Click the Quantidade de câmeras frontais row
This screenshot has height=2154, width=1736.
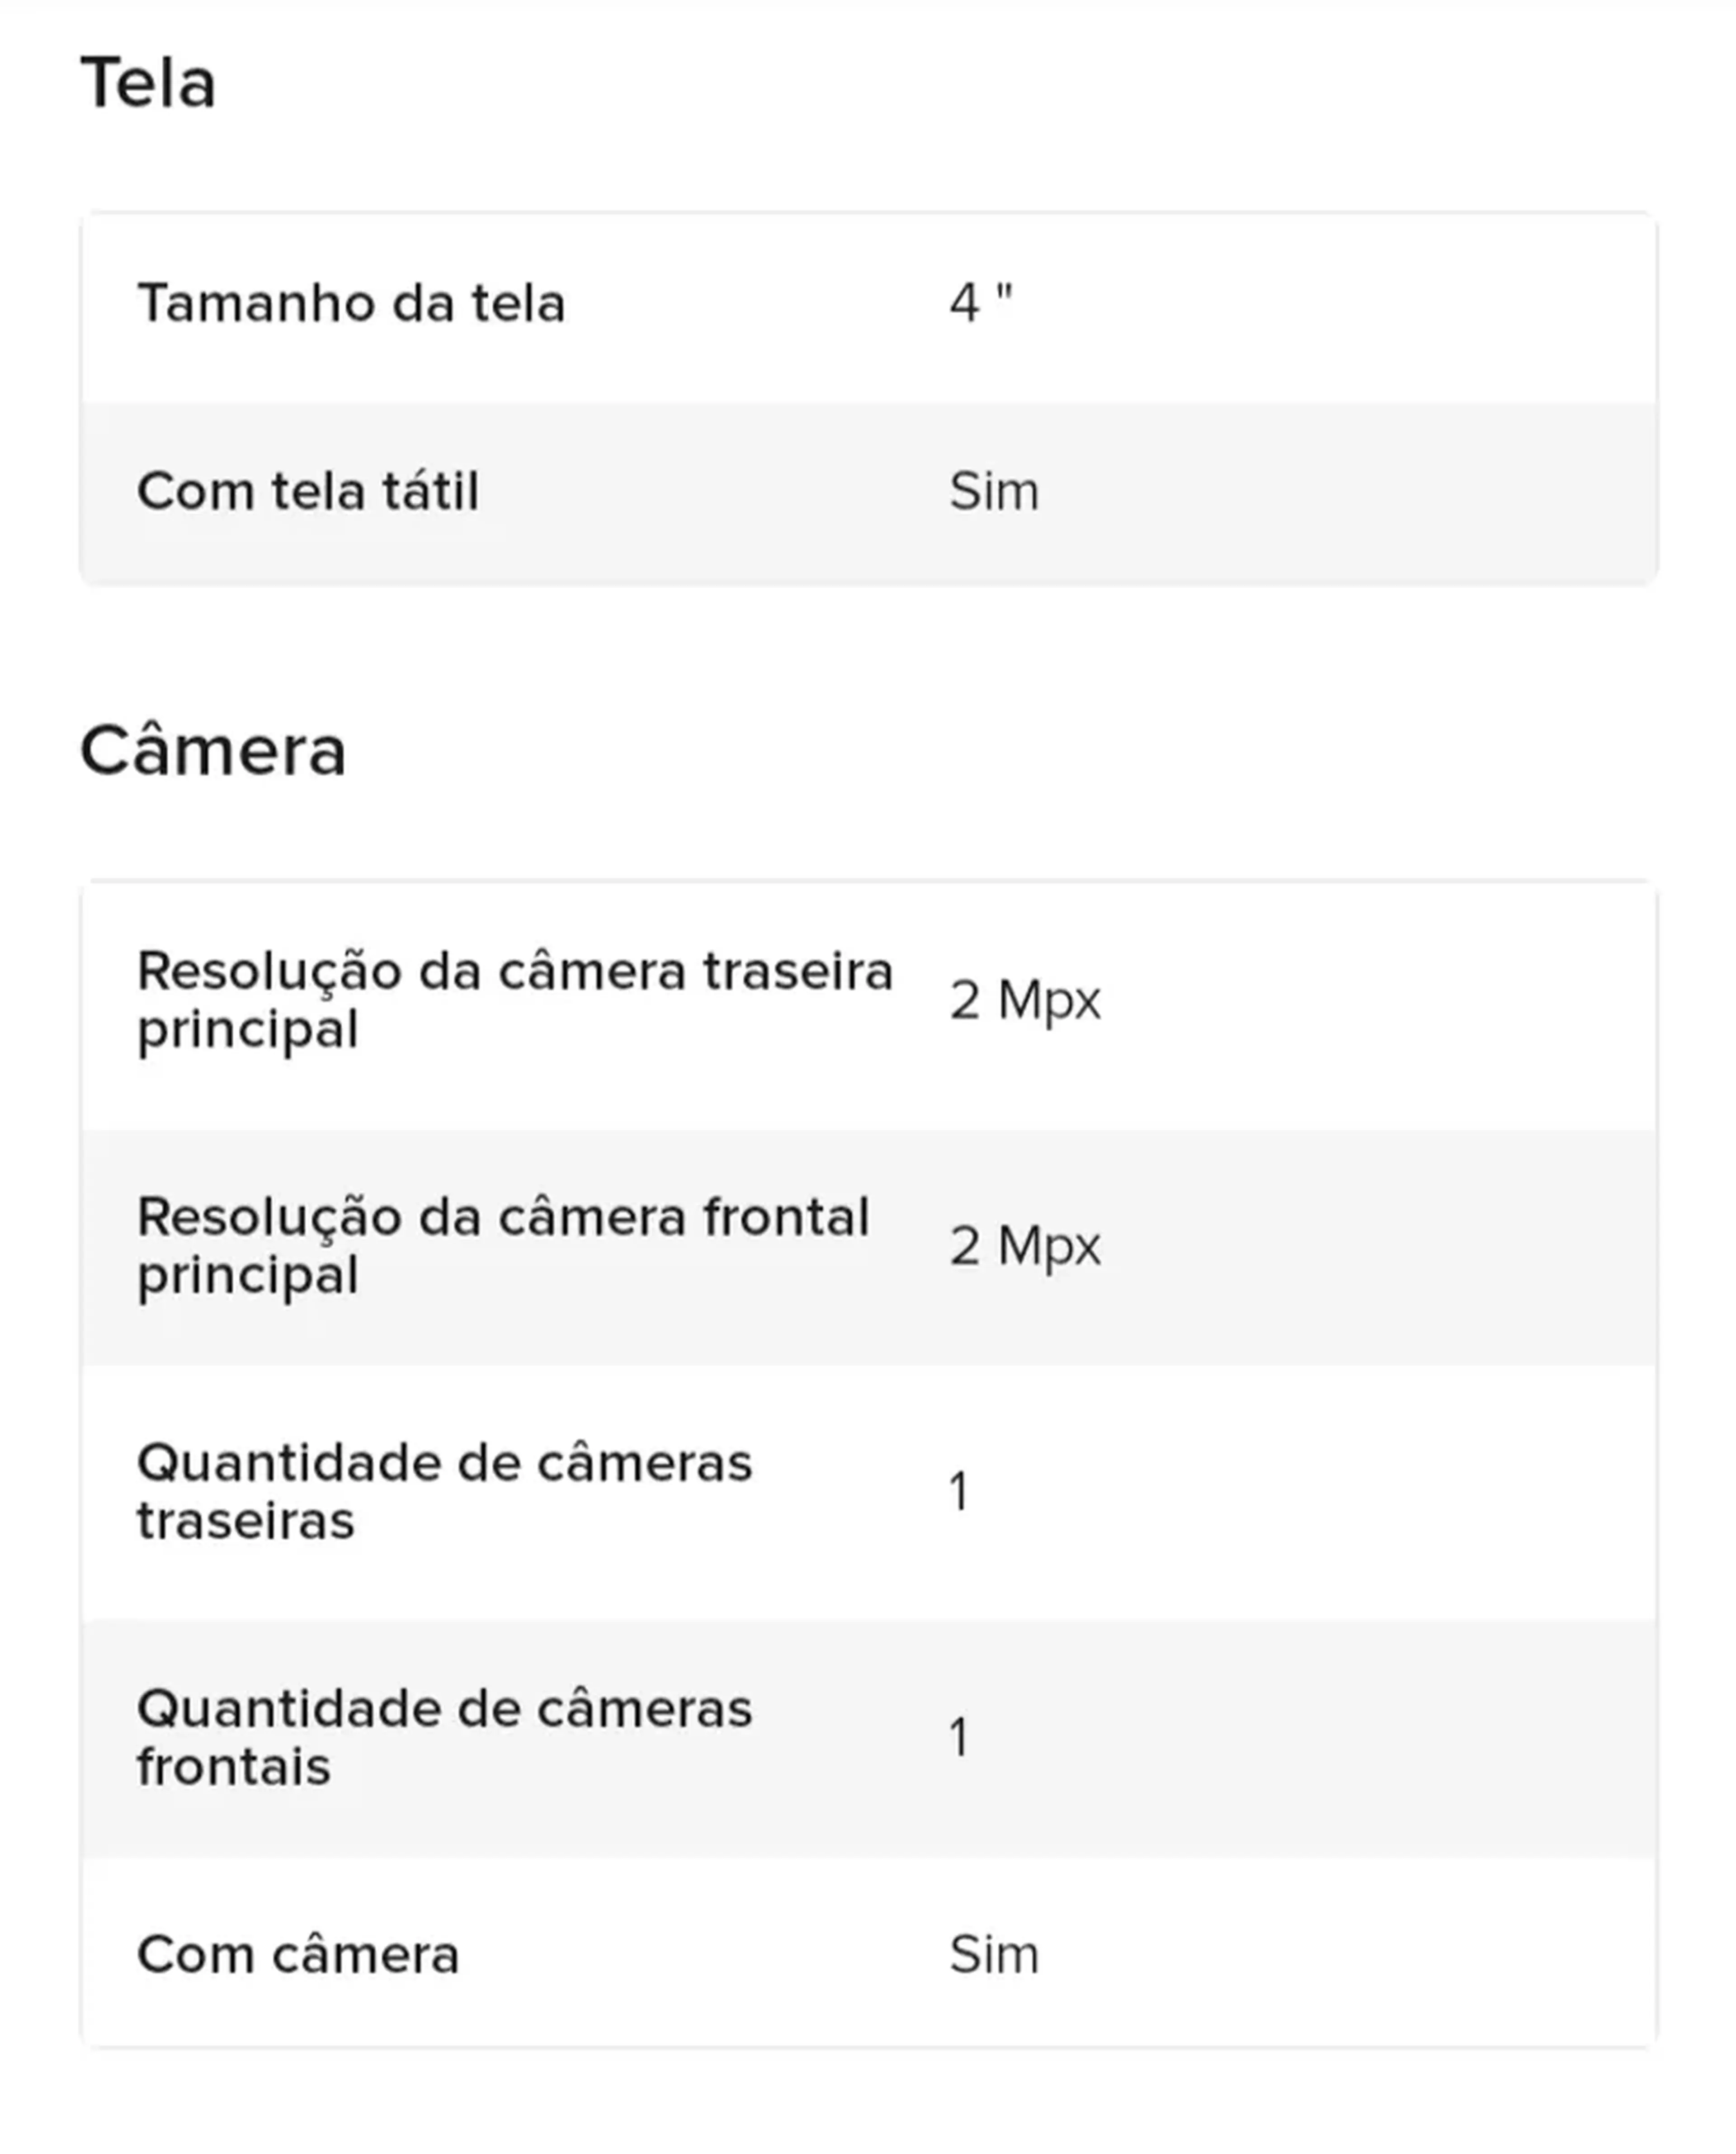click(868, 1739)
